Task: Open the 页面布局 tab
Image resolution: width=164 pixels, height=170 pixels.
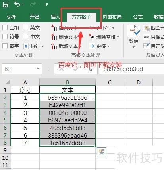Action: (x=112, y=17)
